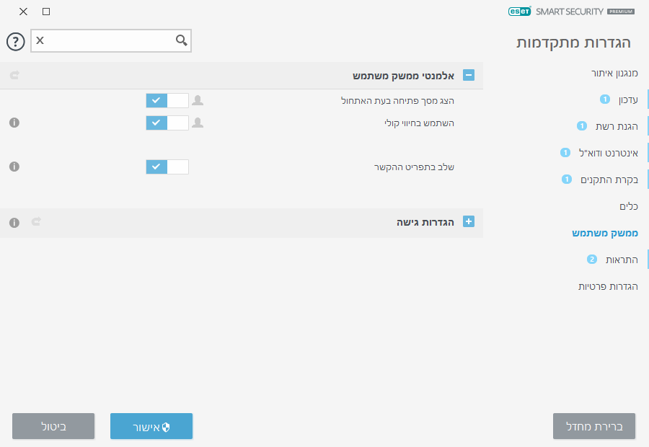The height and width of the screenshot is (447, 649).
Task: Maximize the window with square button
Action: [x=46, y=12]
